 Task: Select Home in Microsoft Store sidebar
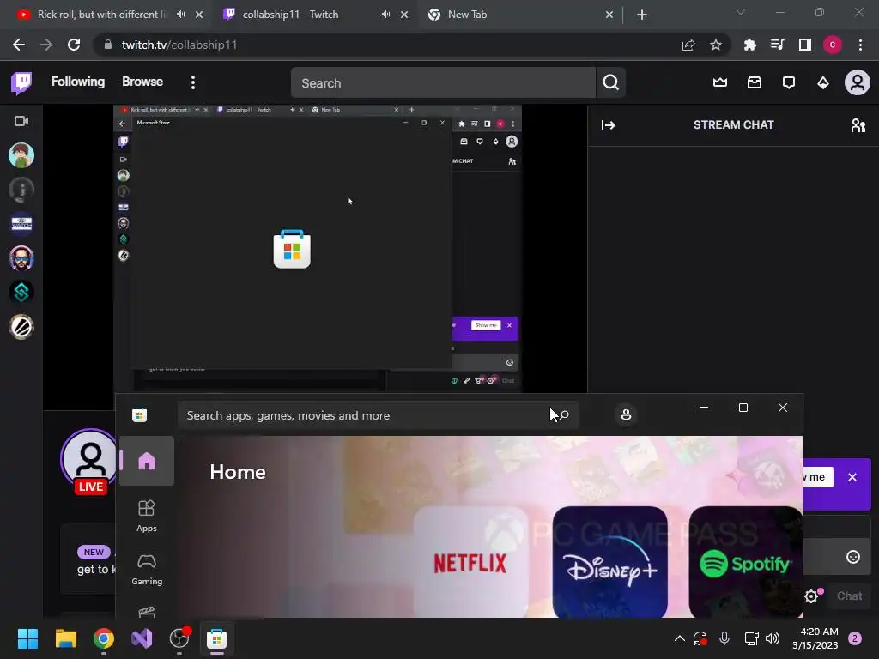(147, 461)
